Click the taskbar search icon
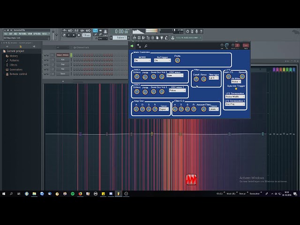Viewport: 300px width, 225px height. coord(11,194)
